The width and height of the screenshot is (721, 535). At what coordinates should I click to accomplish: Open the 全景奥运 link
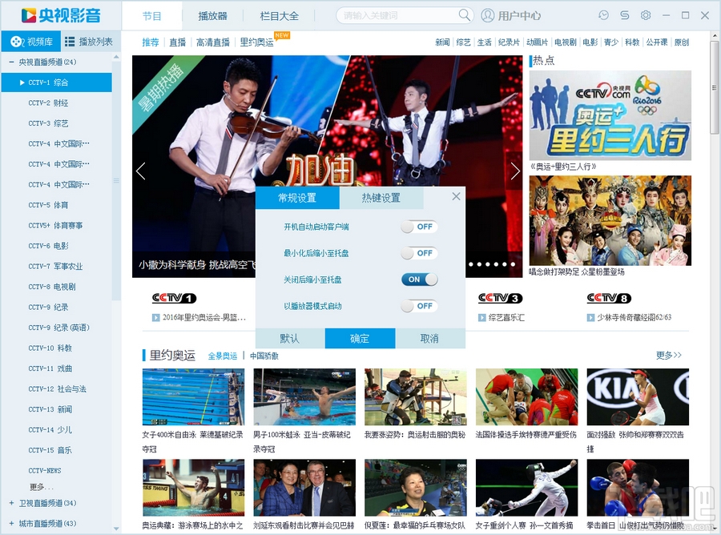click(223, 356)
